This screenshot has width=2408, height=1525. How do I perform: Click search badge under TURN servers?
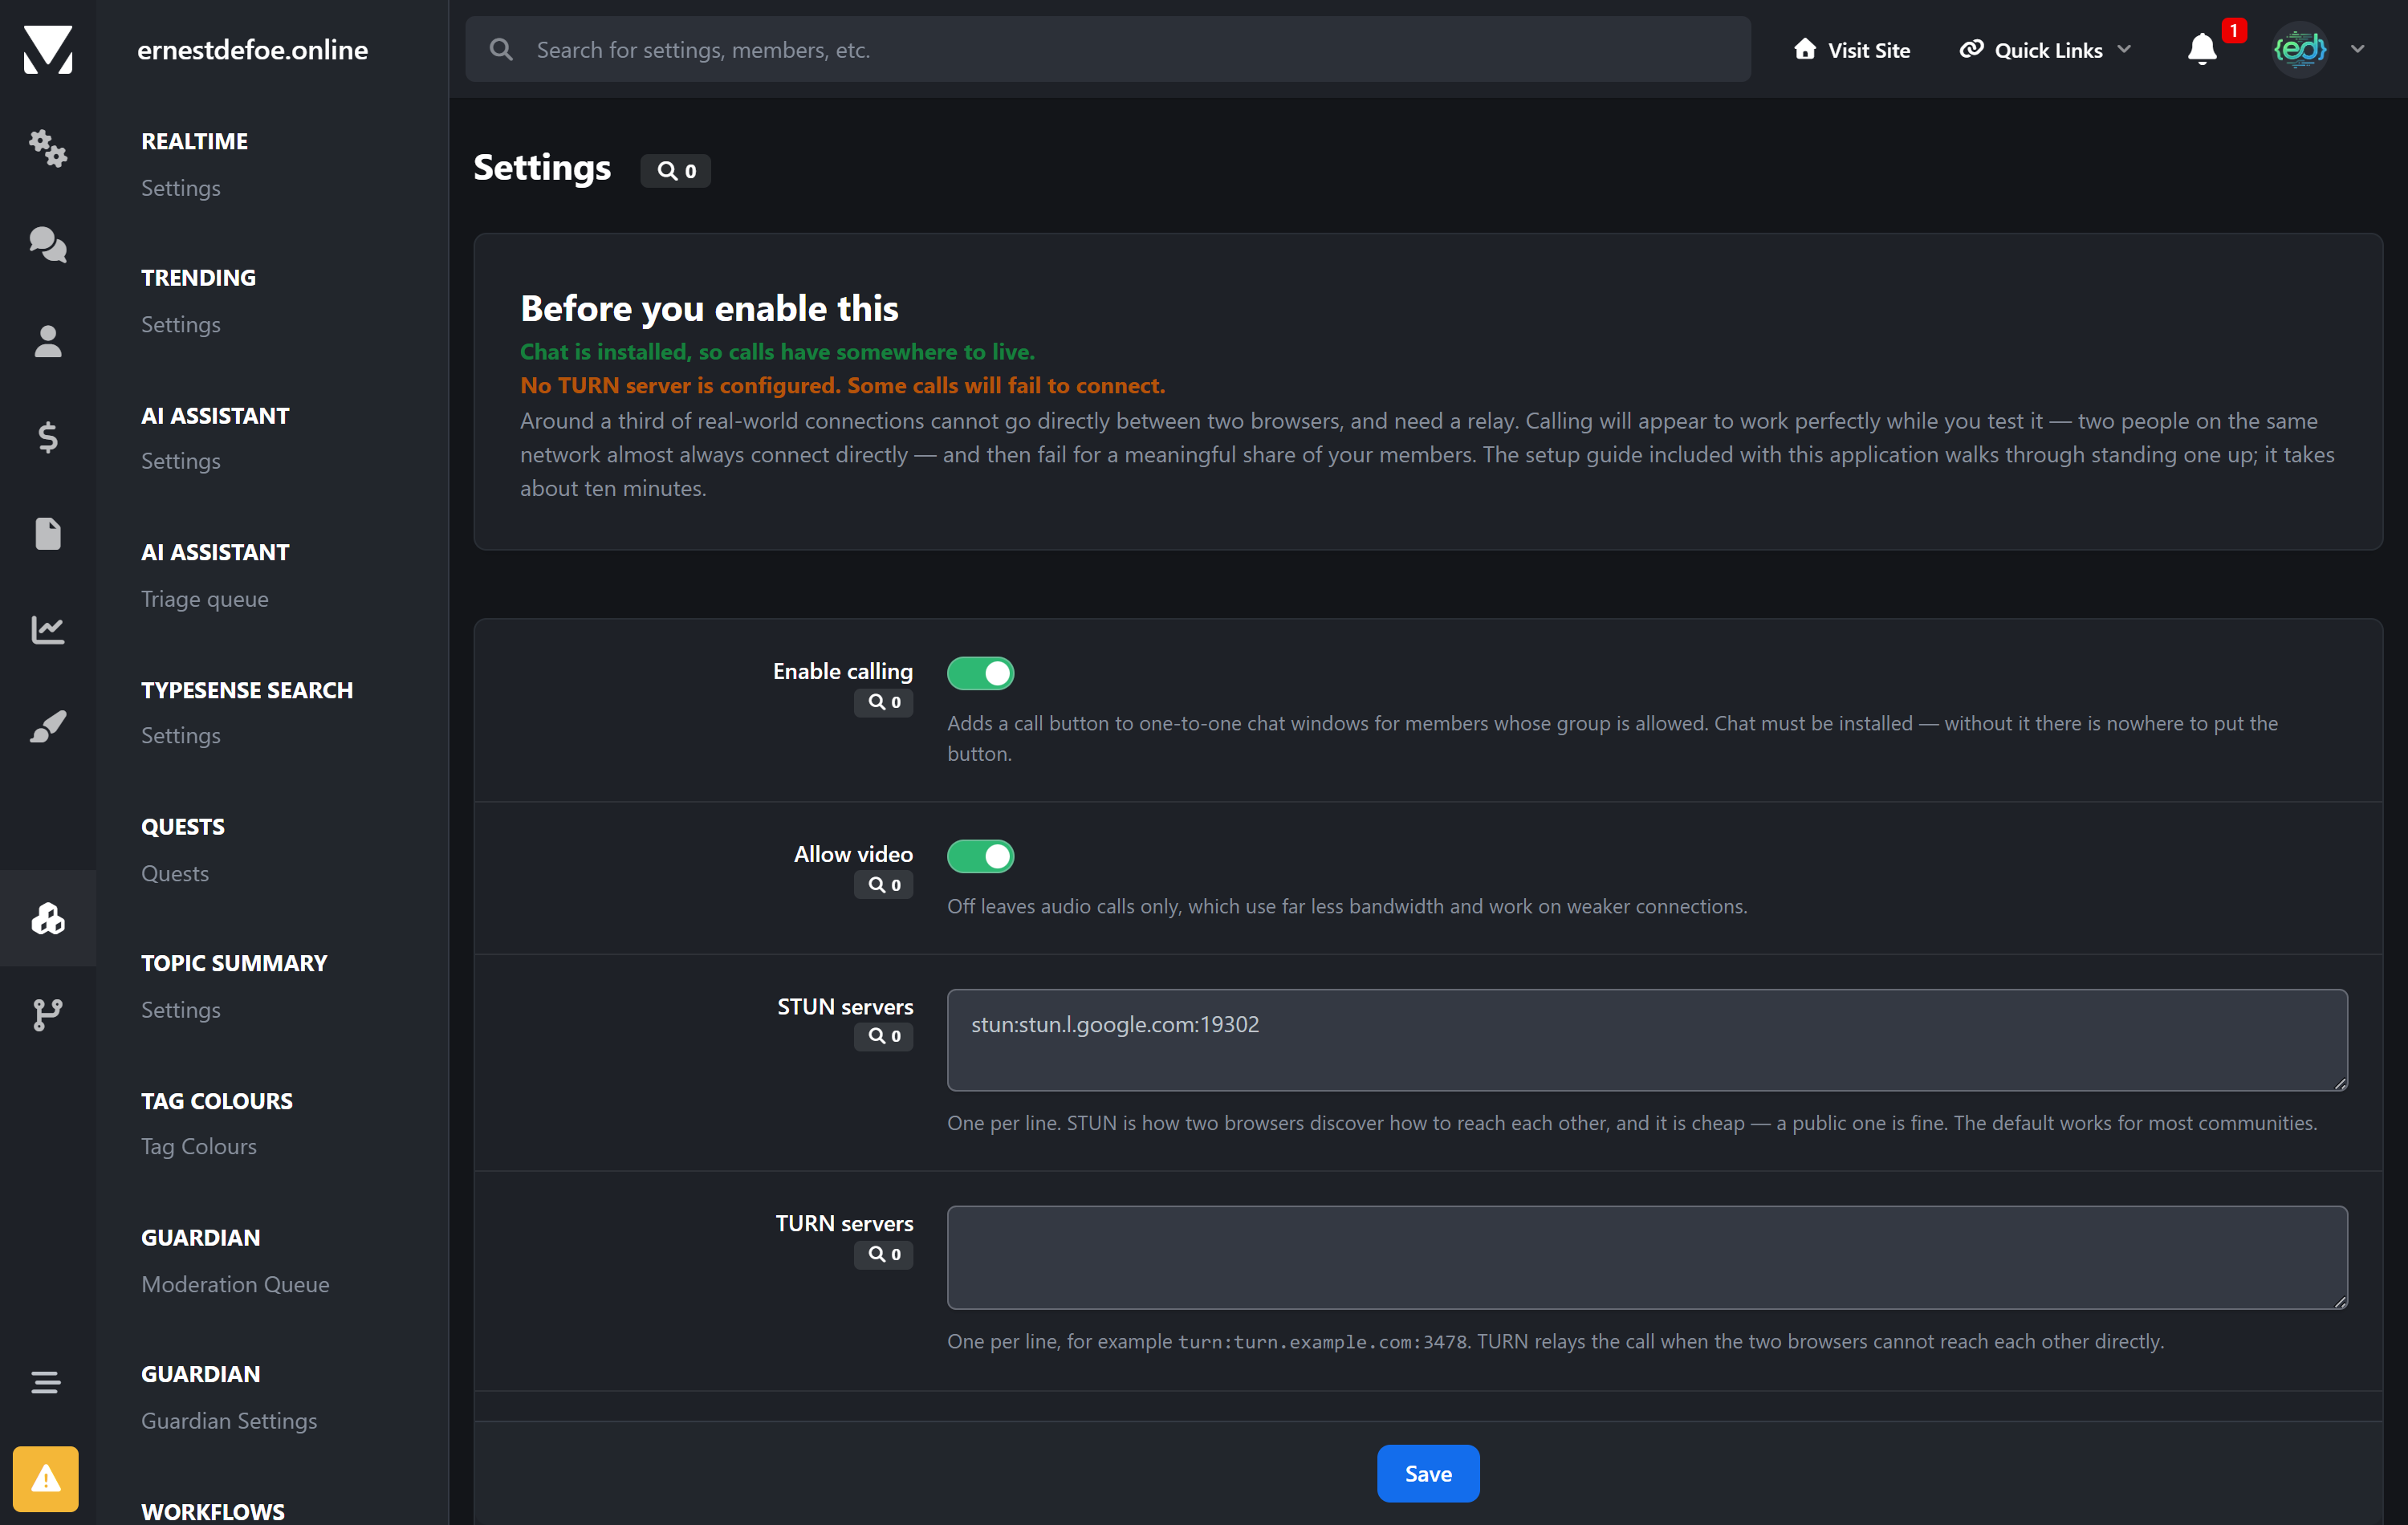884,1254
